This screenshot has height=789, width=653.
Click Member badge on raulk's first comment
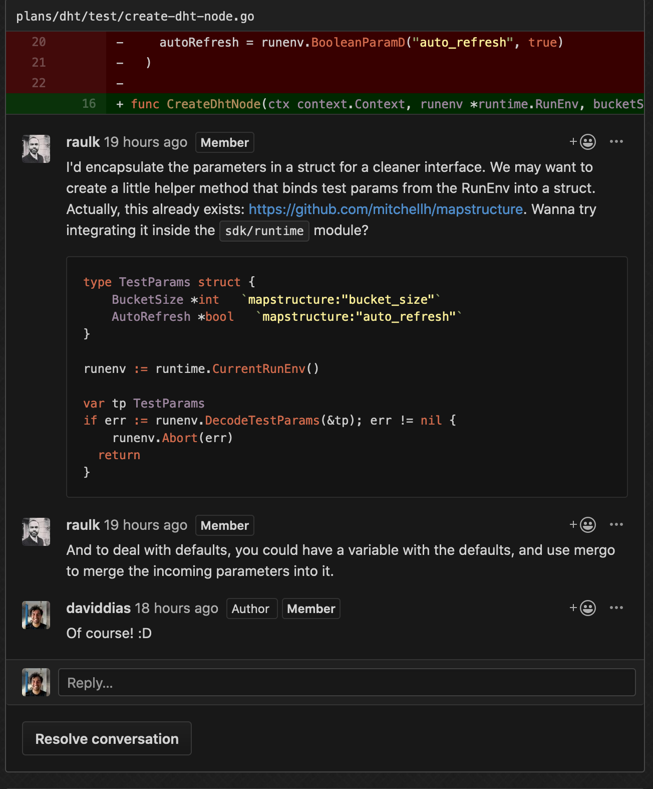(x=225, y=142)
